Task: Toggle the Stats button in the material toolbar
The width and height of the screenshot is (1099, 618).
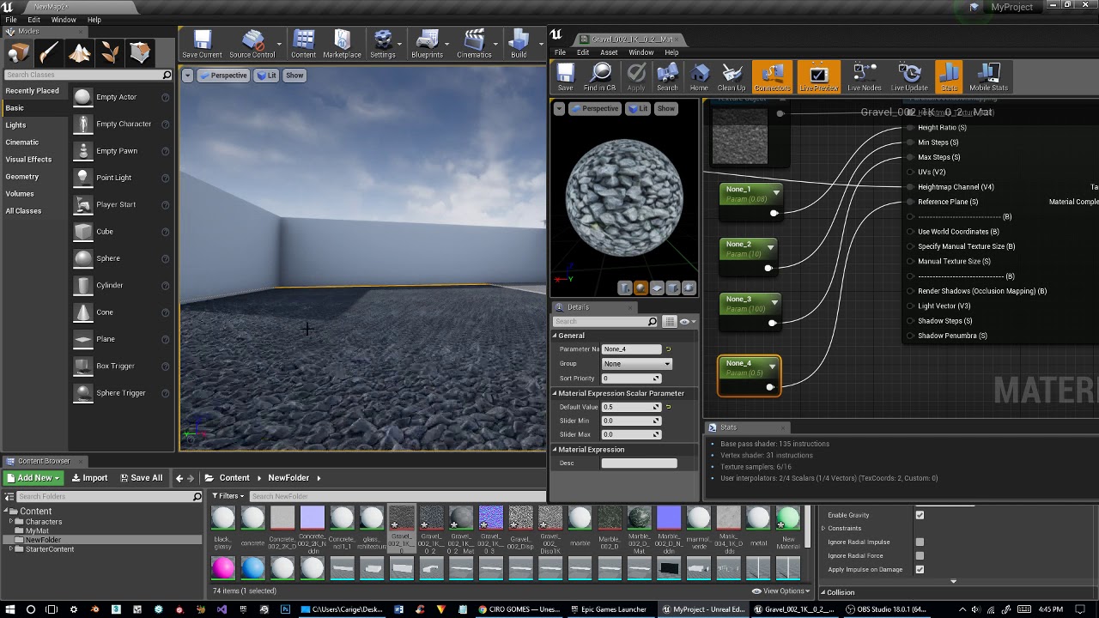Action: pyautogui.click(x=949, y=77)
